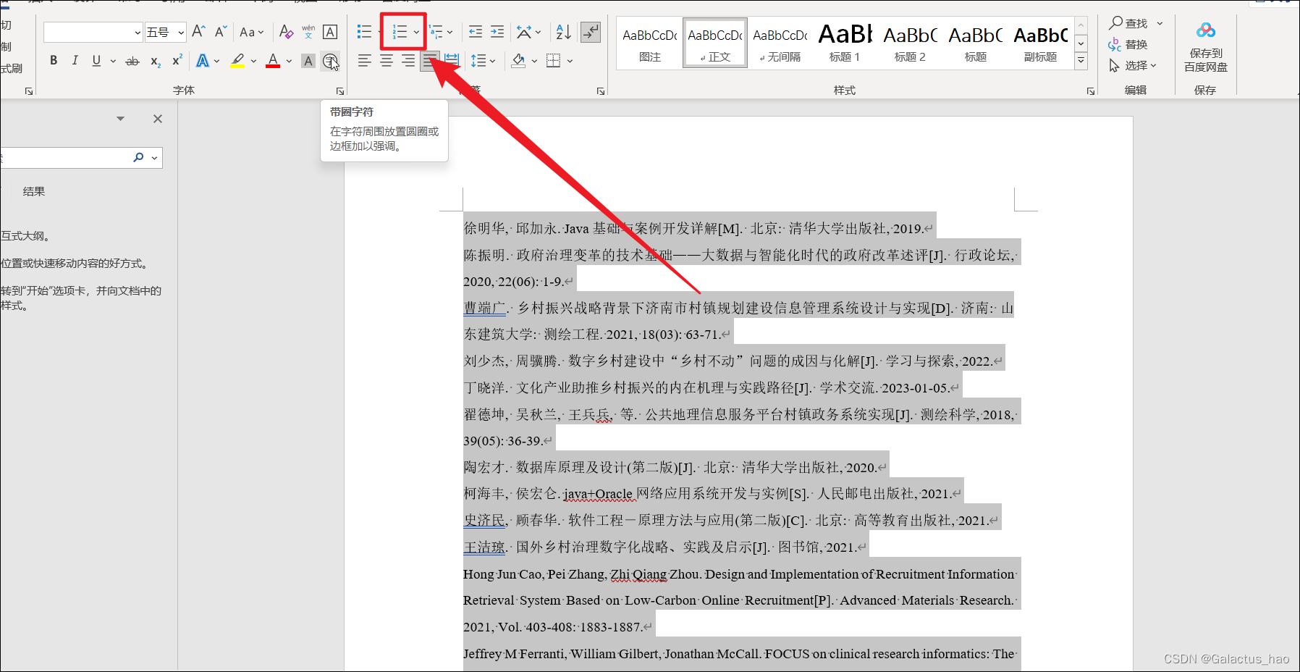Sort selected paragraphs A to Z
The image size is (1300, 672).
(x=563, y=32)
